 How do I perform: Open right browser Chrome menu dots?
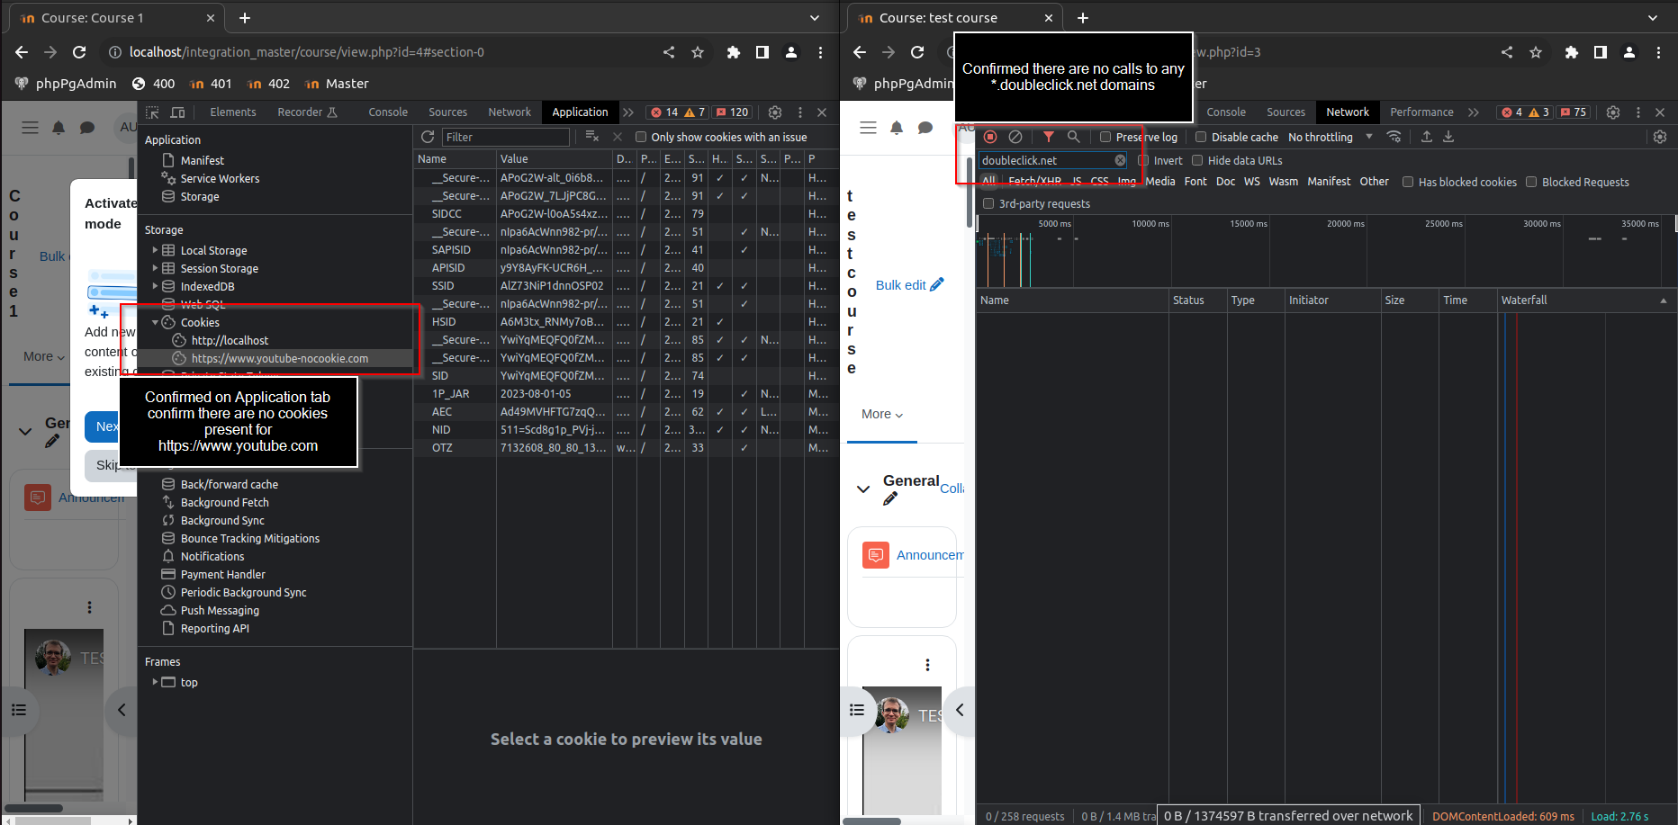[1657, 52]
